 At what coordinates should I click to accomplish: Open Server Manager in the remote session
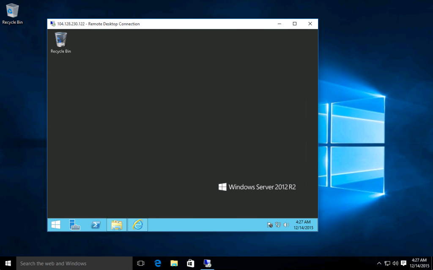point(75,225)
